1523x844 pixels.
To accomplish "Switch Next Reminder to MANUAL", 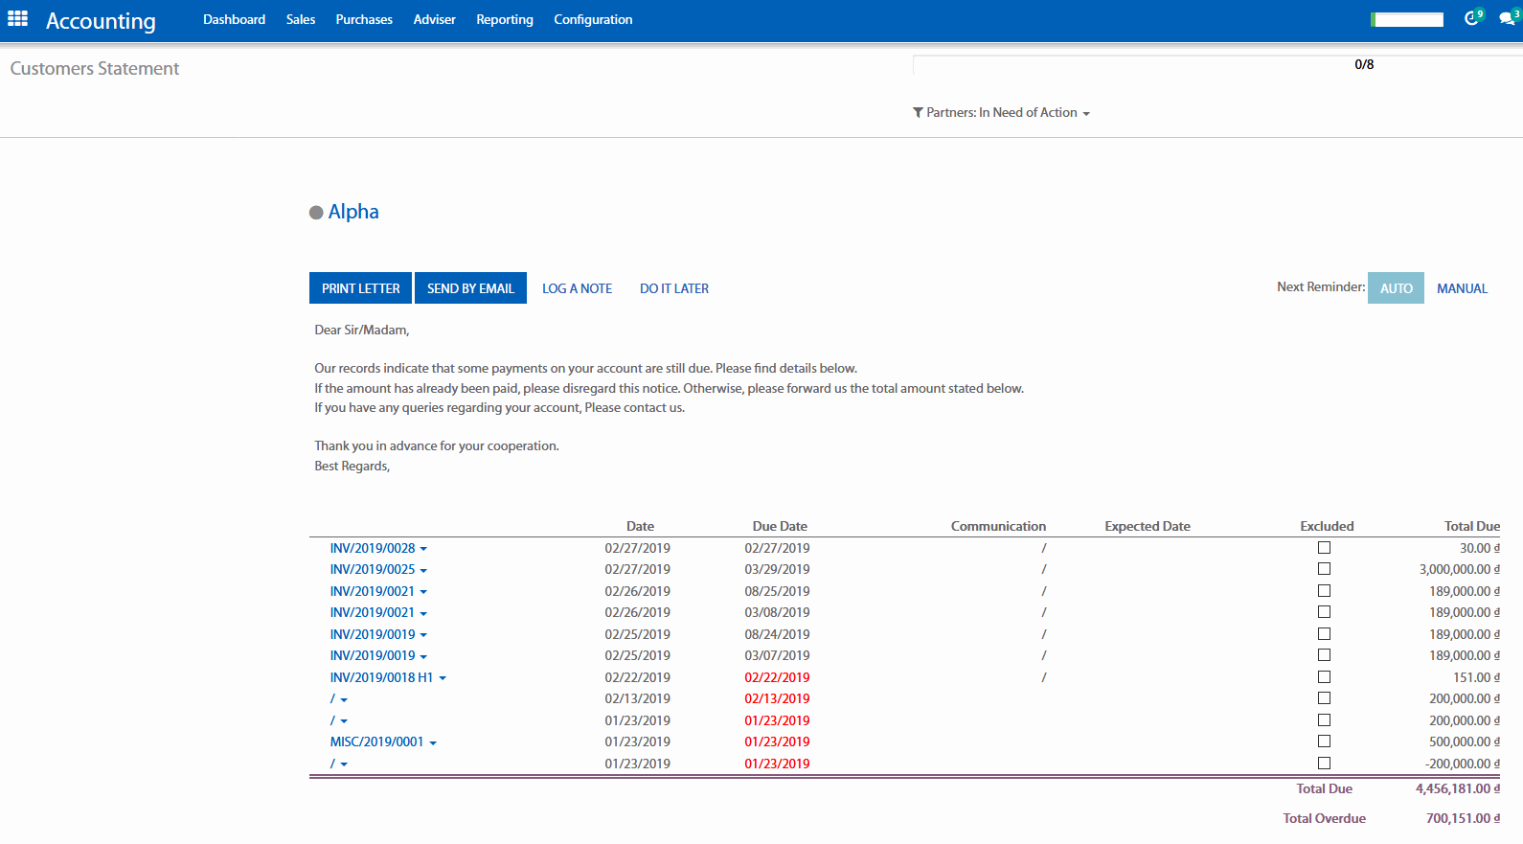I will click(1462, 288).
